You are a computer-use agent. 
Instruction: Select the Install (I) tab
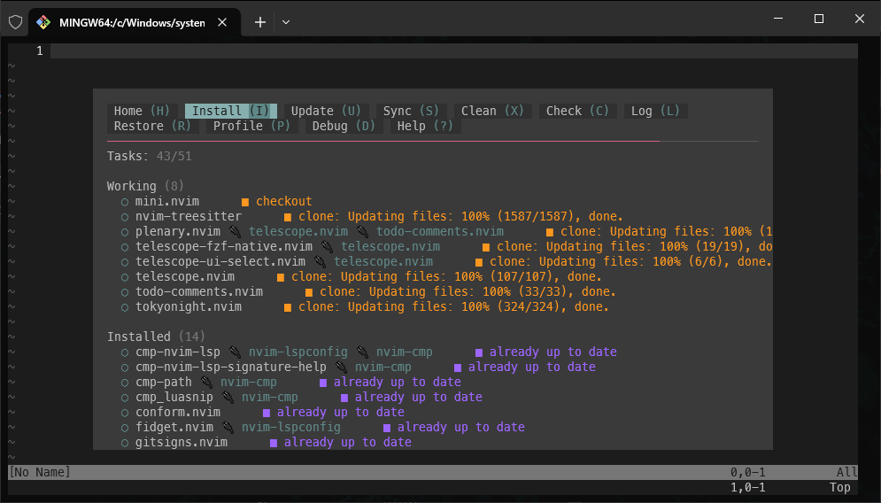[231, 111]
